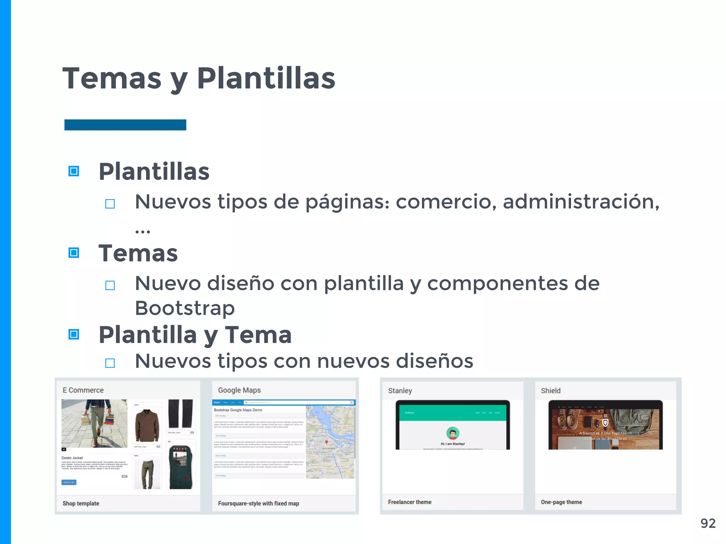Click the 'E Commerce' card title

point(83,390)
